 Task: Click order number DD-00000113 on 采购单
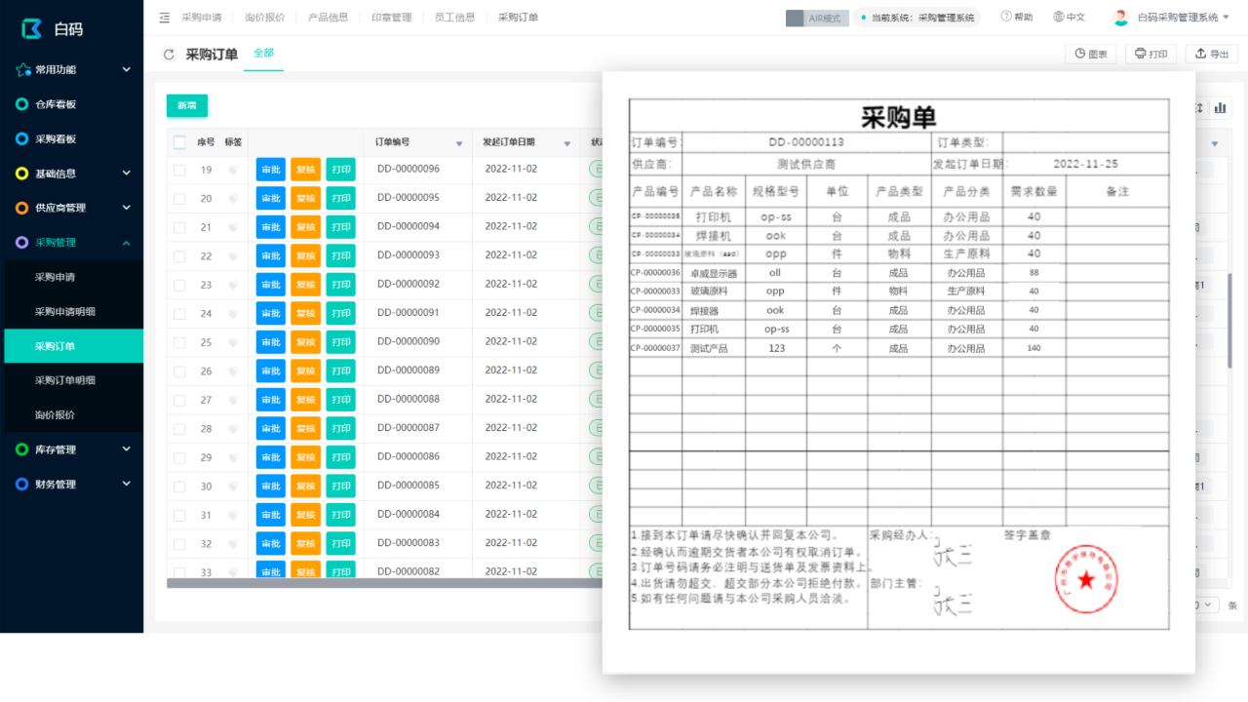click(x=806, y=142)
